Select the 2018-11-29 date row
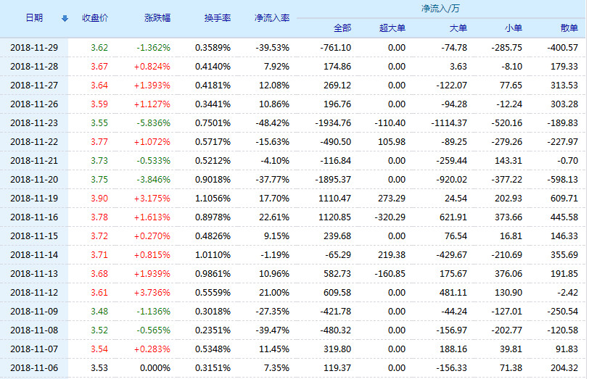589x379 pixels. (33, 48)
